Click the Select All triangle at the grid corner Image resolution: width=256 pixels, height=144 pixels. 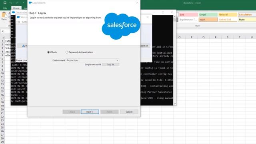click(x=3, y=37)
